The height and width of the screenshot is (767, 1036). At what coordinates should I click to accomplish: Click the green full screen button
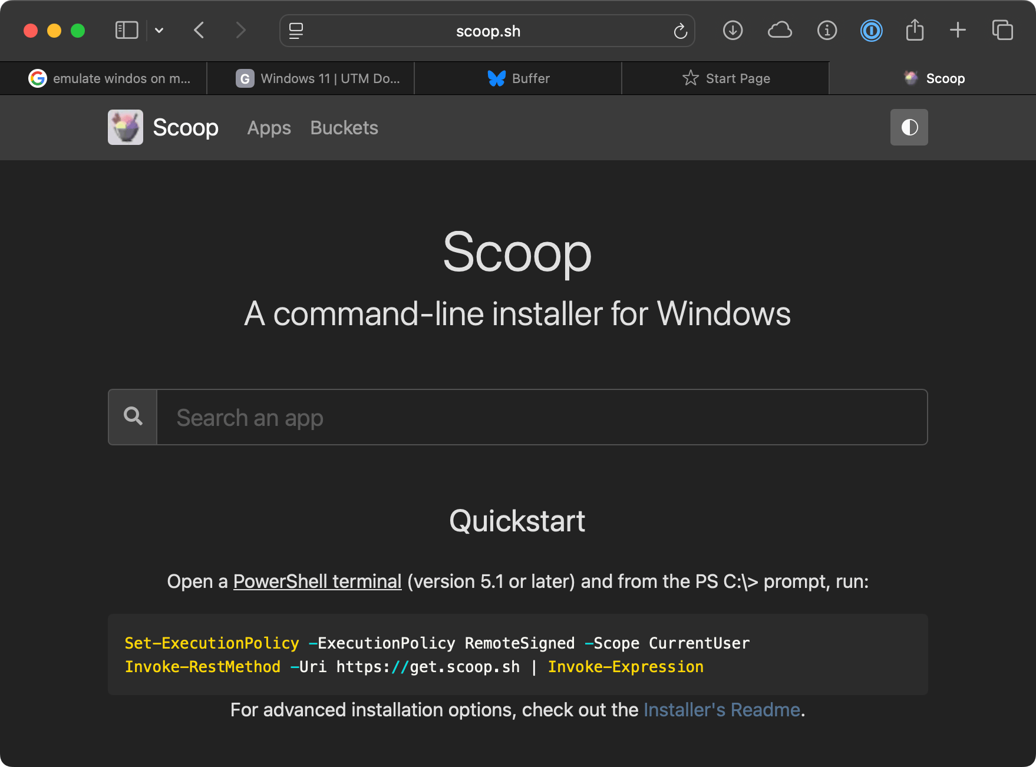click(78, 31)
